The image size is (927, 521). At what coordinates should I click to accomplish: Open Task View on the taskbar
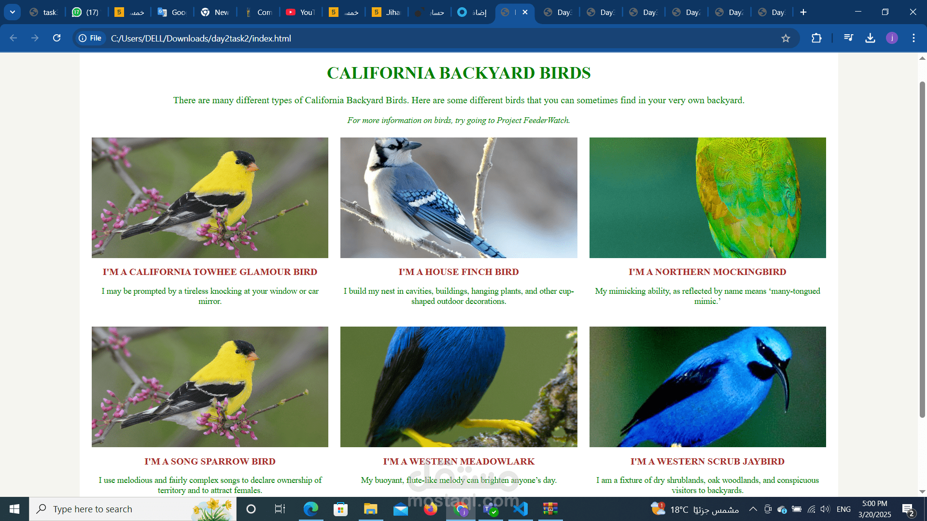click(280, 509)
